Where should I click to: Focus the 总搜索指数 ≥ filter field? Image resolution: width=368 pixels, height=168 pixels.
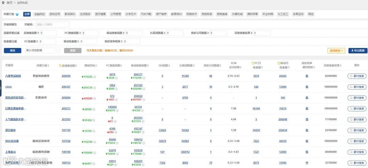[x=48, y=33]
